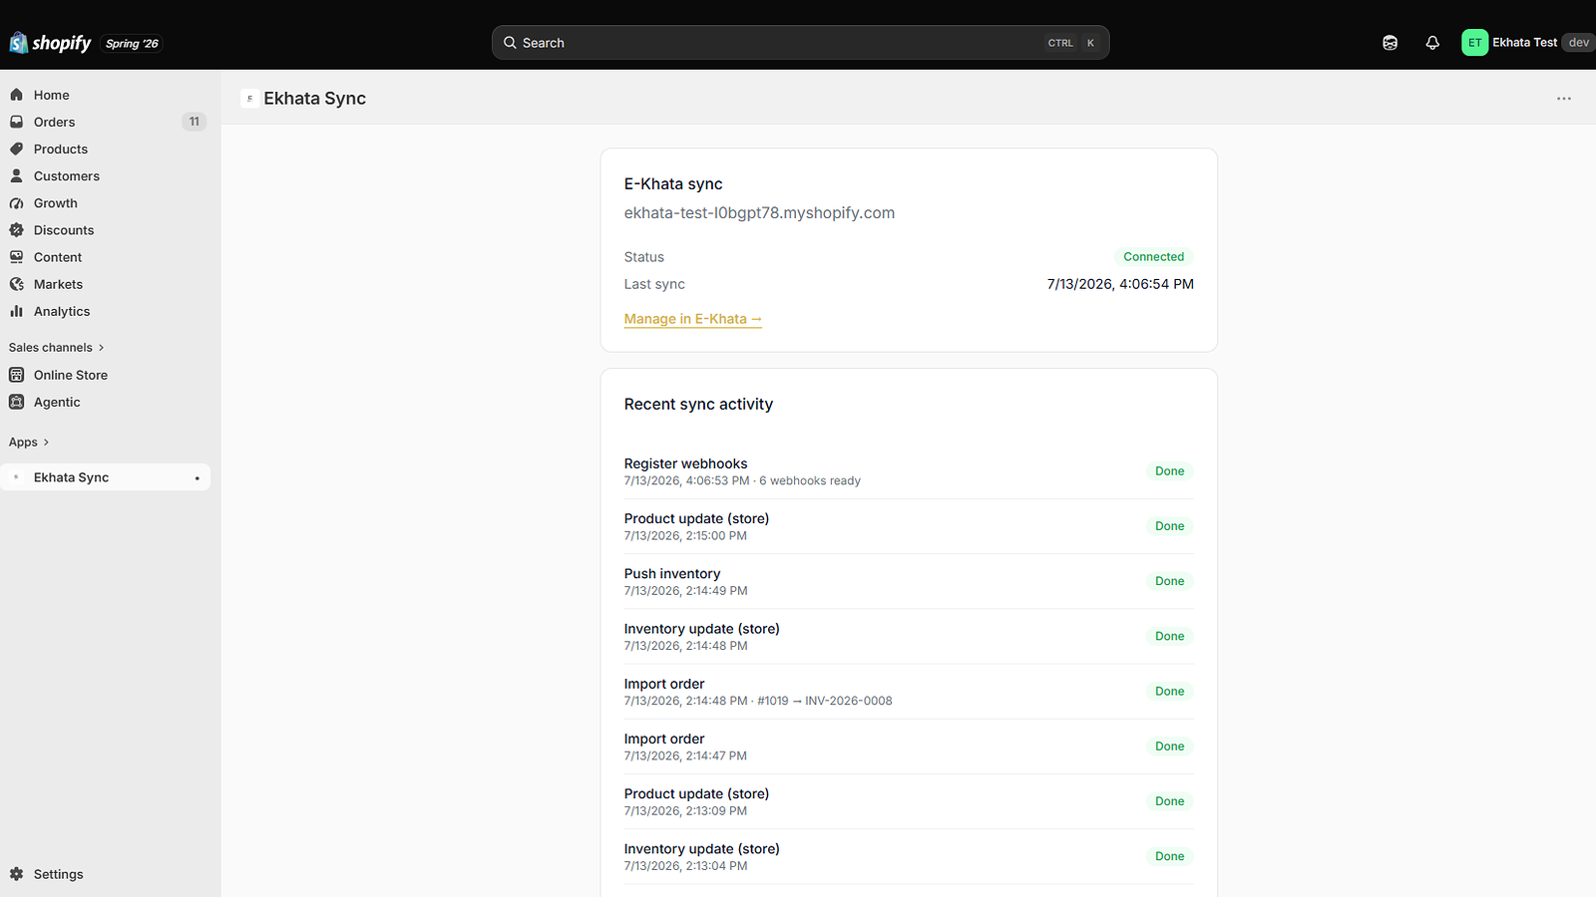Open the Sidekick assistant icon
The image size is (1596, 897).
[1390, 43]
